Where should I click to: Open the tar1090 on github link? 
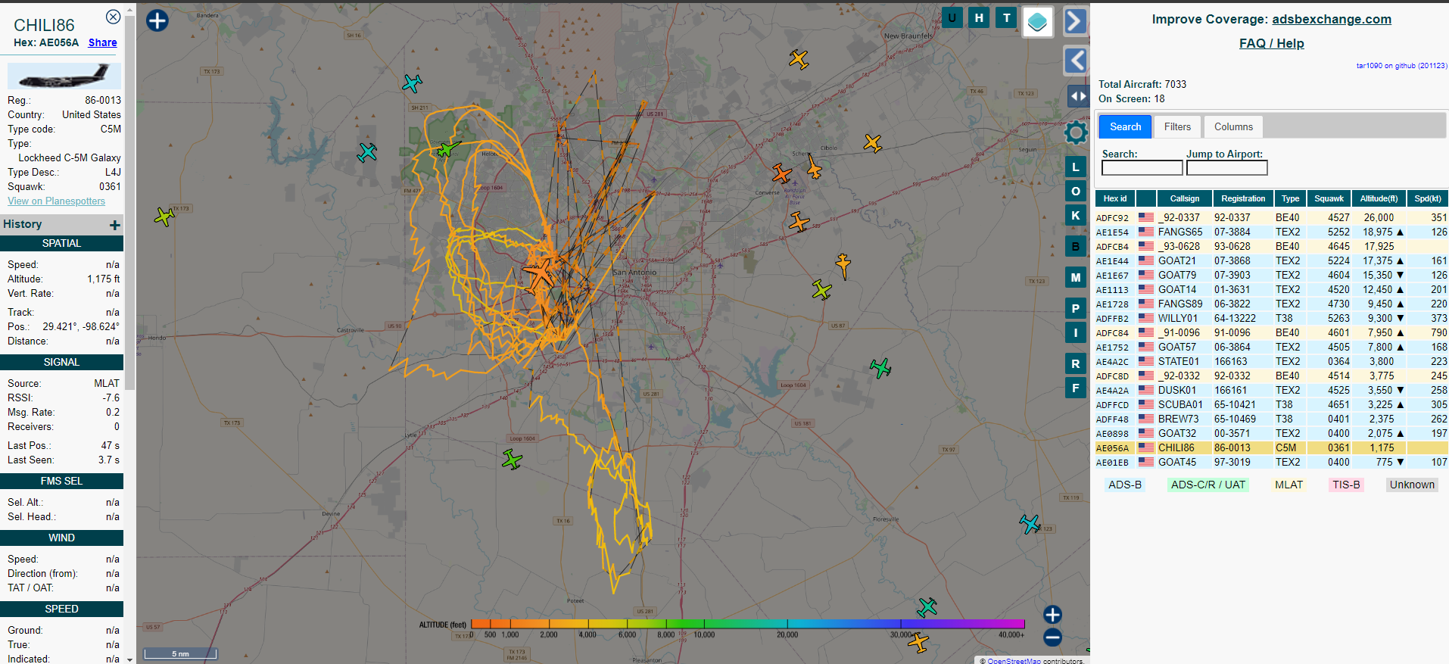[1401, 66]
